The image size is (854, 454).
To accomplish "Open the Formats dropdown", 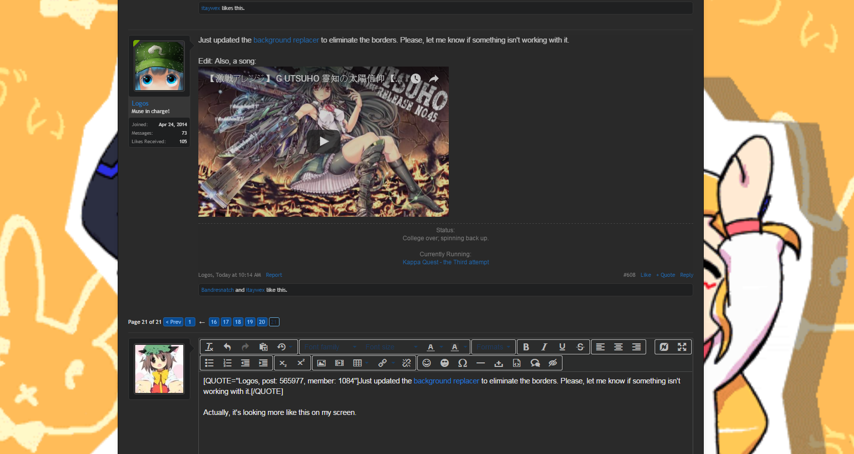I will point(493,347).
